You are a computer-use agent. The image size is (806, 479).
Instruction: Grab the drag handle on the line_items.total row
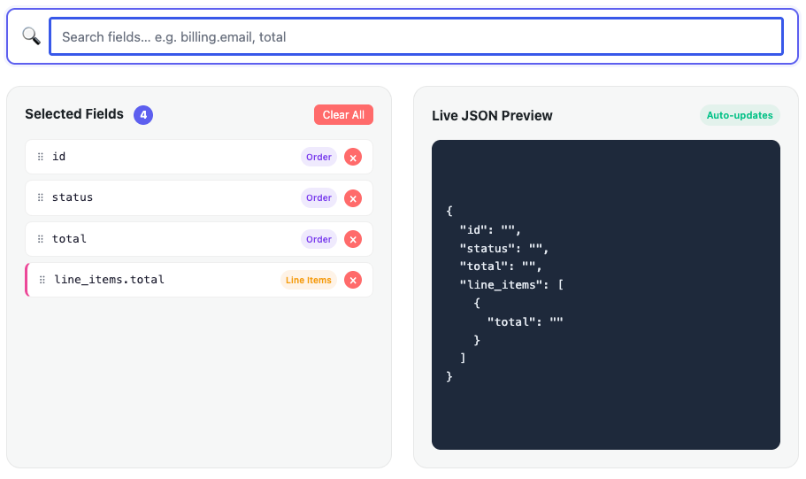(42, 280)
